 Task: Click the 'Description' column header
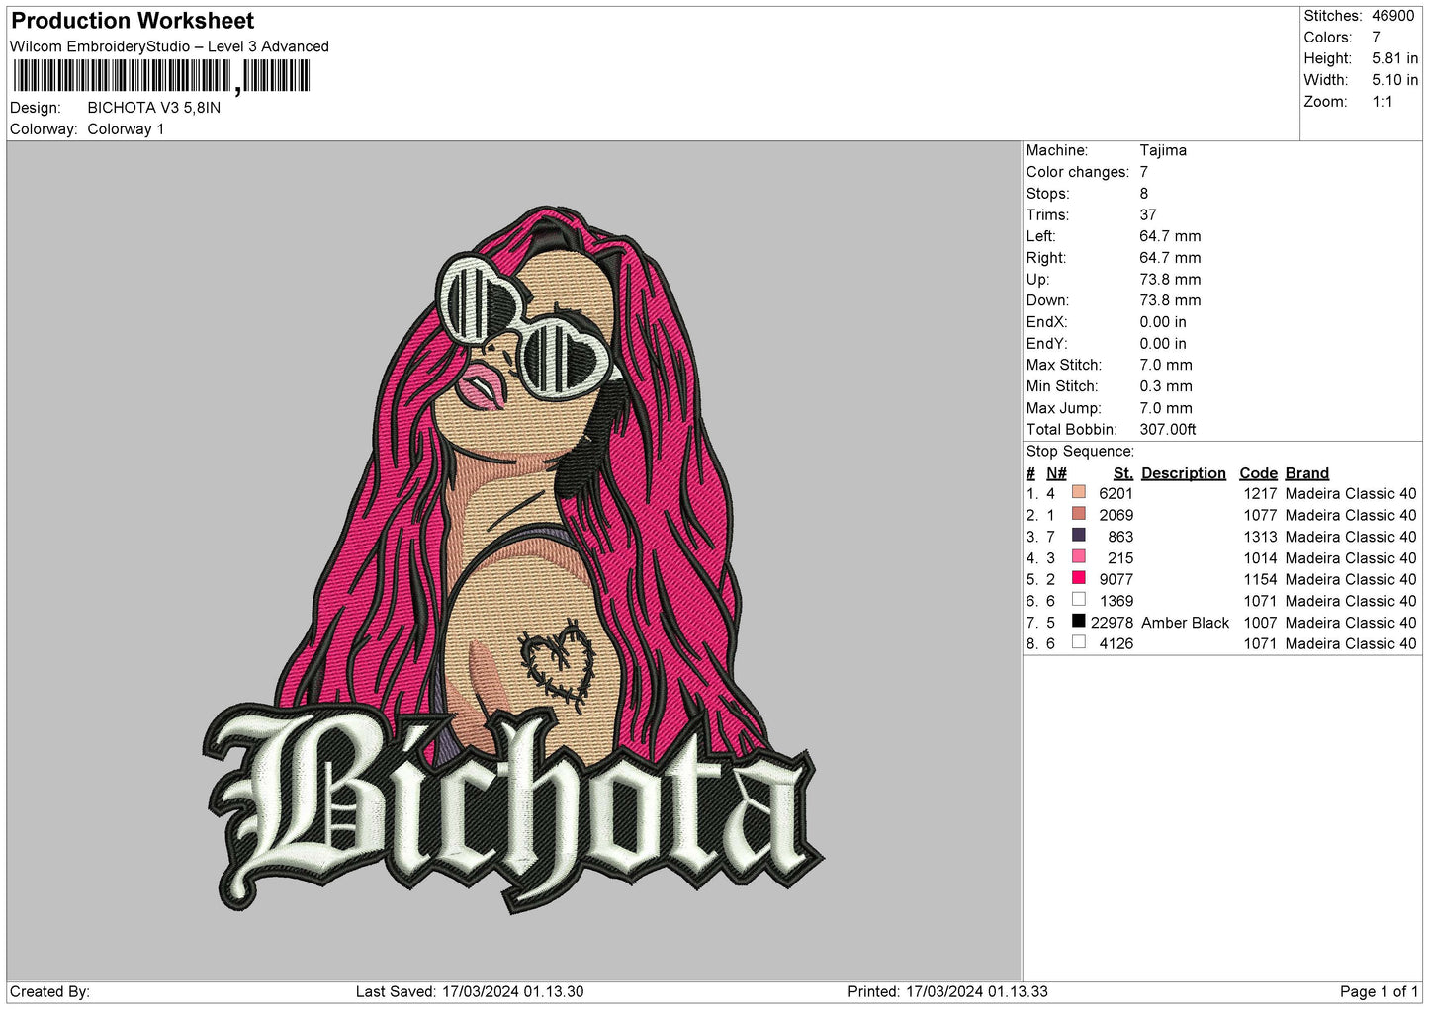[1183, 473]
